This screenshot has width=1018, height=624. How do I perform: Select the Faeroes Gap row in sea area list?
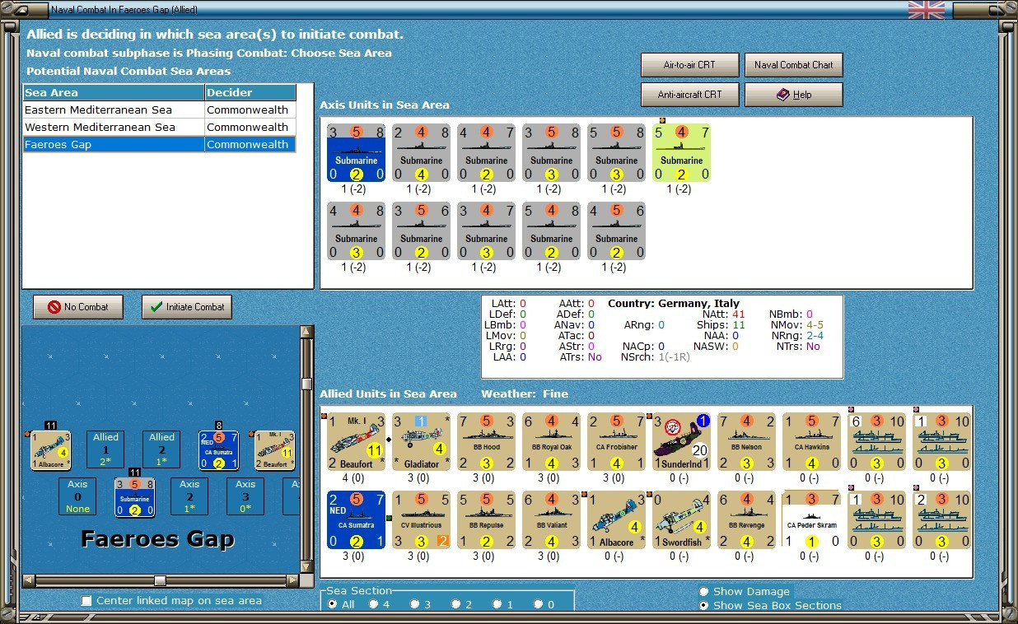pyautogui.click(x=159, y=144)
